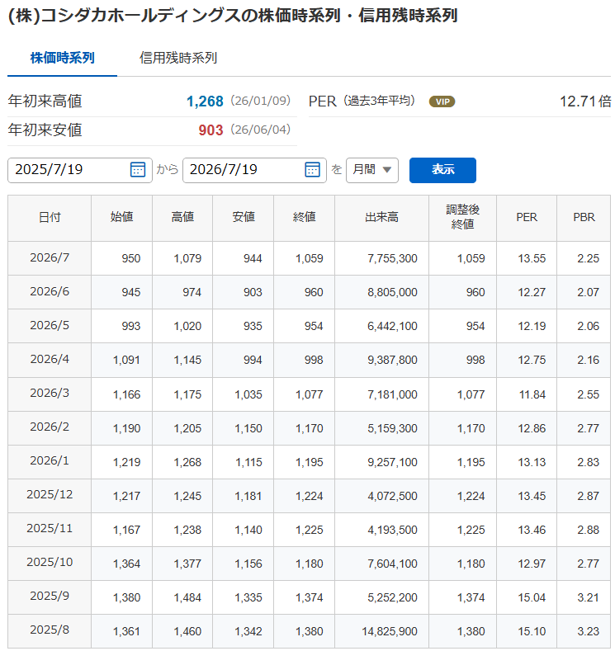Click the end date field 2026/7/19
This screenshot has height=651, width=615.
pyautogui.click(x=254, y=170)
